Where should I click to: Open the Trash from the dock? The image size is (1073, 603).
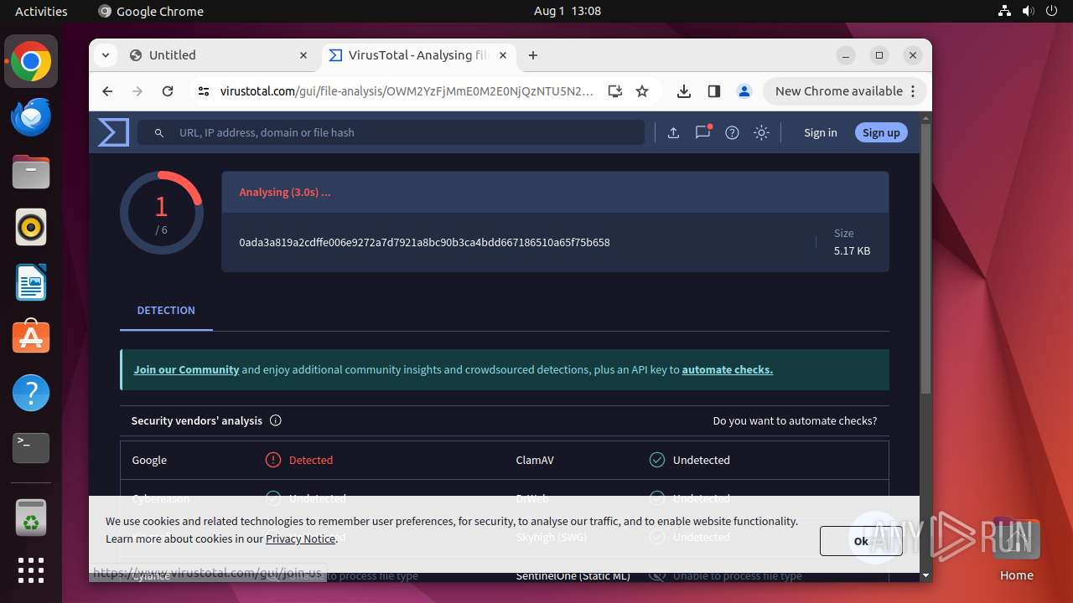click(x=31, y=518)
